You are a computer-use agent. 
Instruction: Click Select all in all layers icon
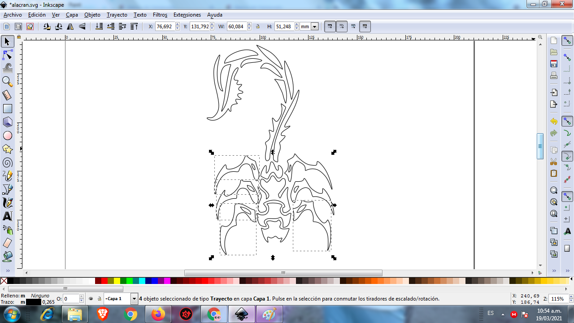point(18,26)
